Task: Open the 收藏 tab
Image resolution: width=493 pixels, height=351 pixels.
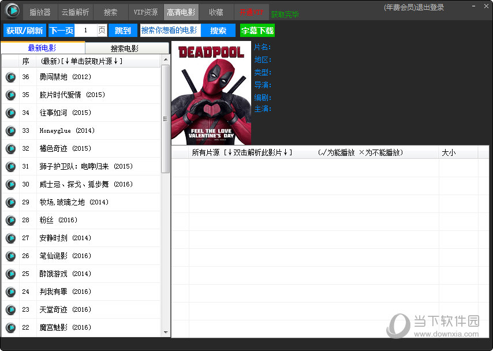Action: 216,12
